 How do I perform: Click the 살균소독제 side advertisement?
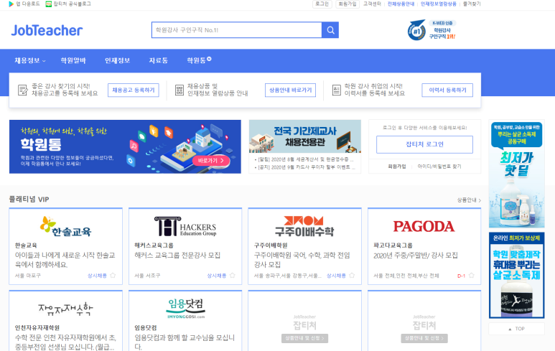tap(516, 276)
